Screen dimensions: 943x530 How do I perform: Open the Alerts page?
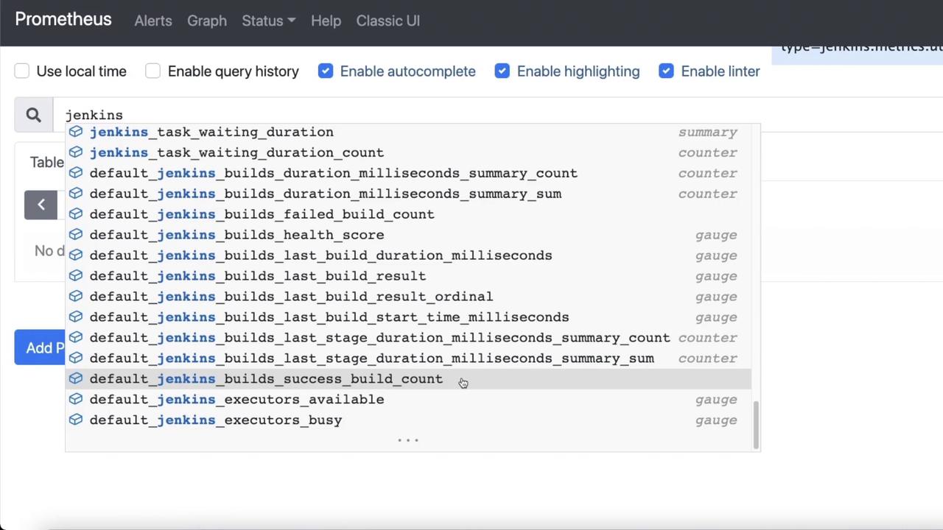pos(153,21)
